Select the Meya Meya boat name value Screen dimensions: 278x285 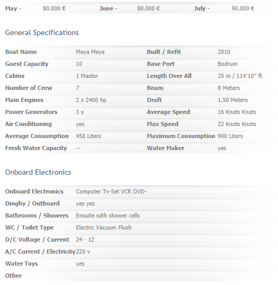click(x=90, y=52)
